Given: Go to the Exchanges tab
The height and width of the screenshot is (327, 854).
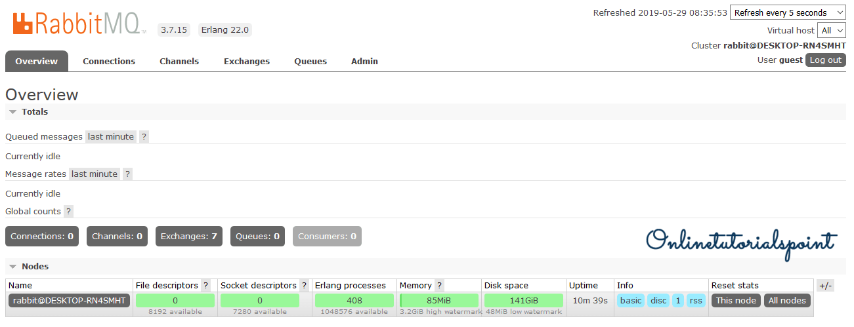Looking at the screenshot, I should coord(247,61).
